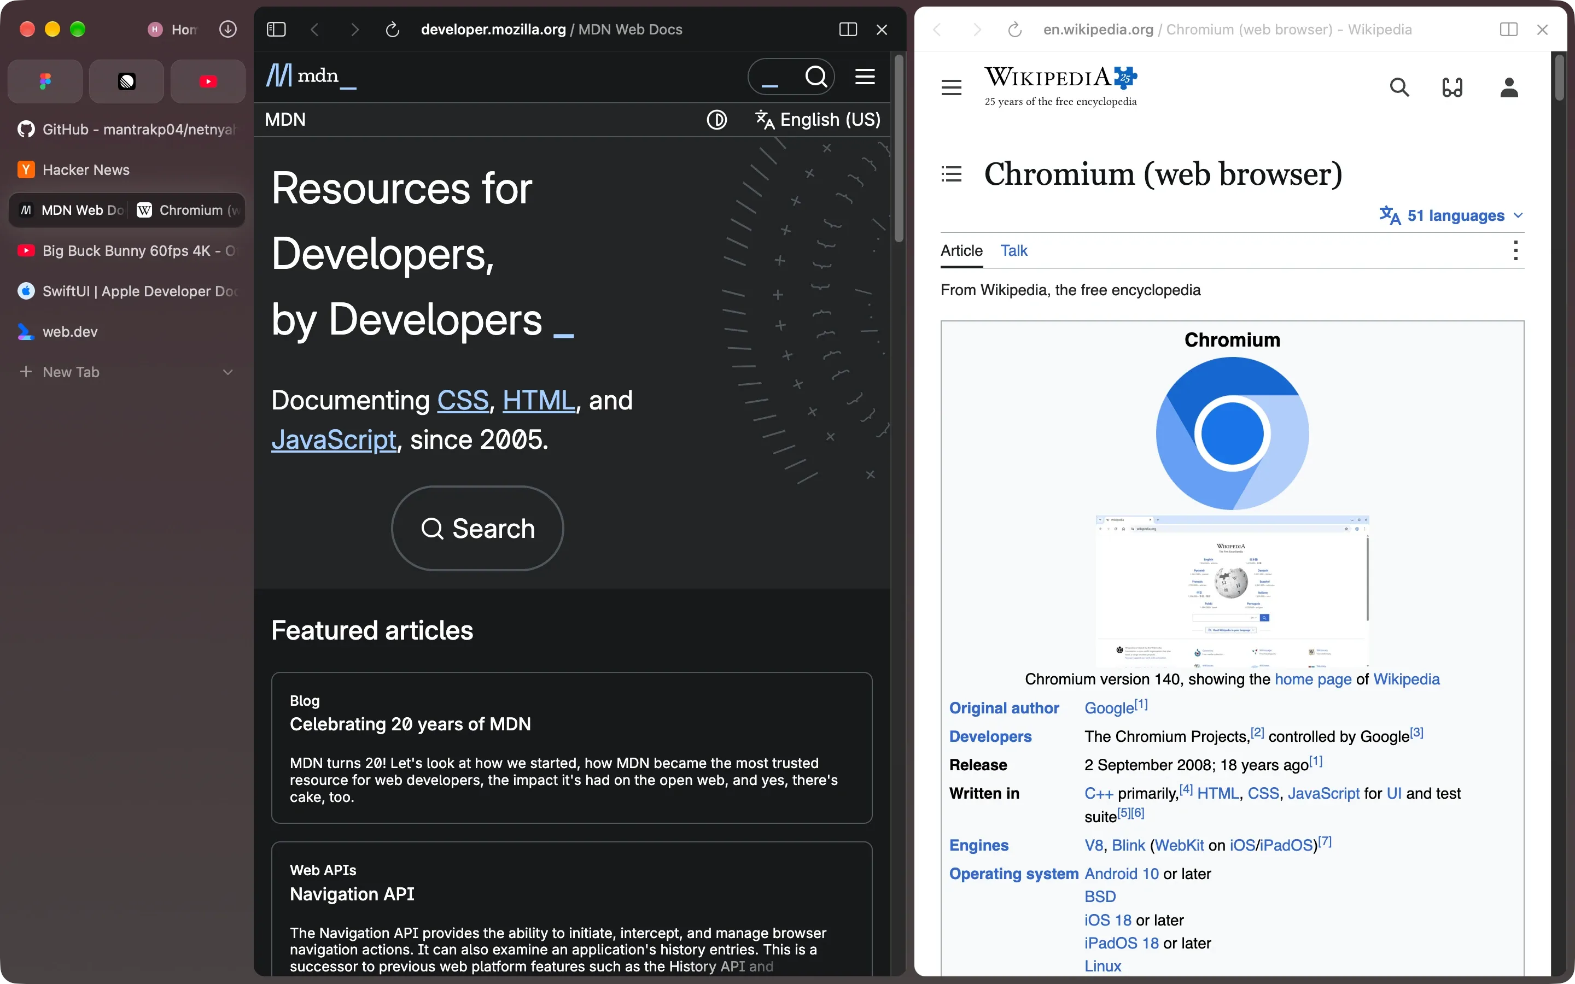Open the Chromium browser screenshot thumbnail
This screenshot has width=1575, height=984.
tap(1232, 591)
